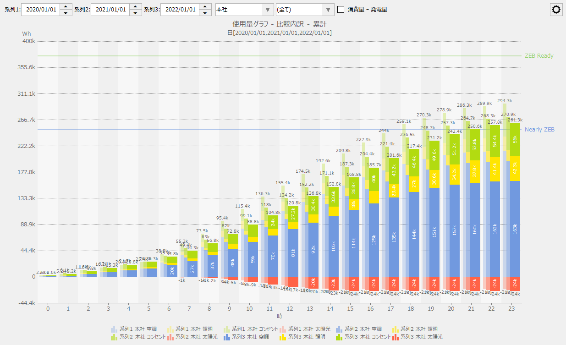
Task: Enable the 消費量 - 発電量 checkbox
Action: pos(341,10)
